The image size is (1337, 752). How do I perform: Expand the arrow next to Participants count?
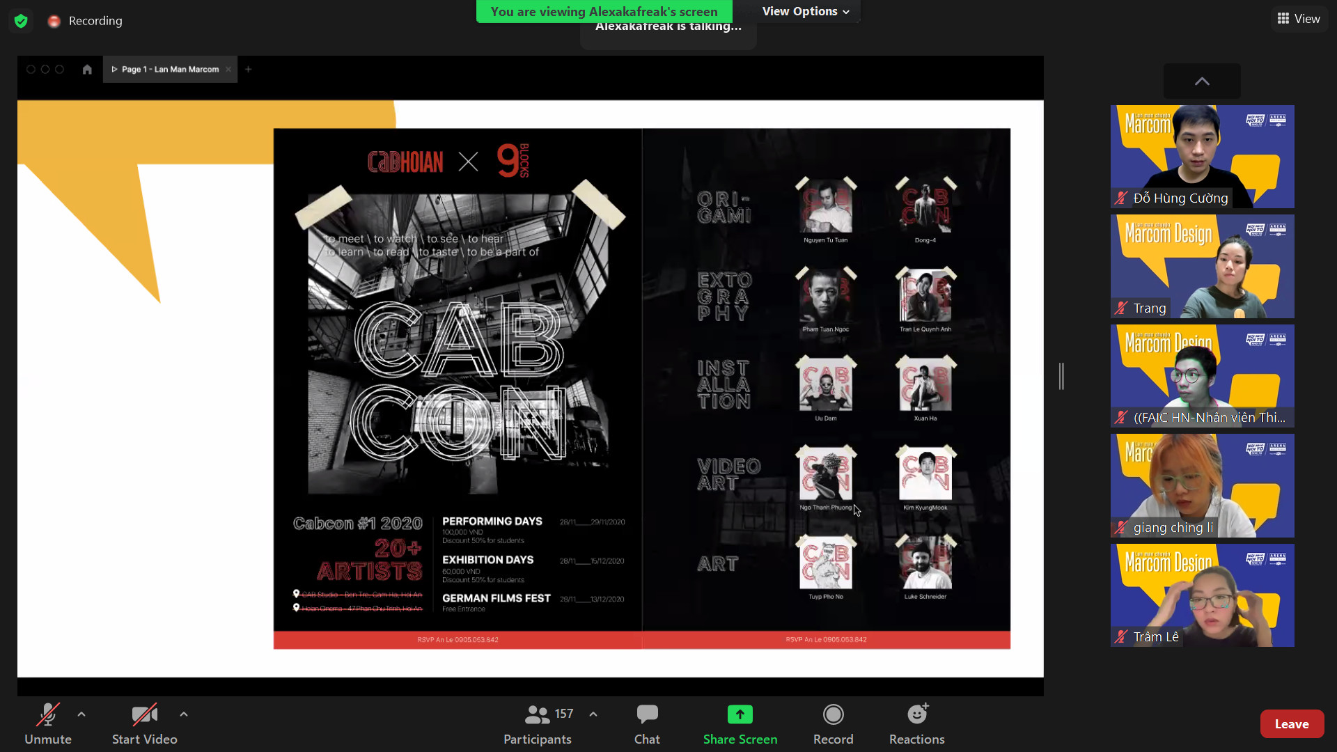click(x=593, y=714)
